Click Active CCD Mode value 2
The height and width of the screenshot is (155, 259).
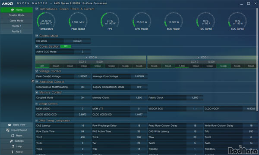click(82, 52)
